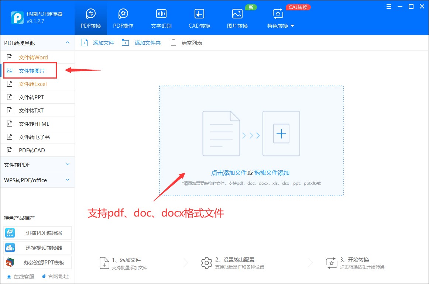Click the 点击添加文件 link
The height and width of the screenshot is (284, 429).
pos(229,173)
